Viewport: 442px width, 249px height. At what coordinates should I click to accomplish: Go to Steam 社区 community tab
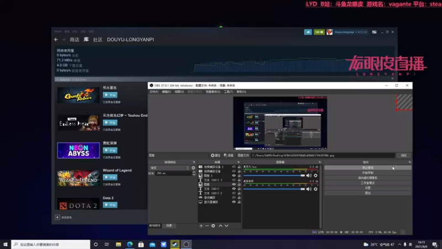click(98, 39)
